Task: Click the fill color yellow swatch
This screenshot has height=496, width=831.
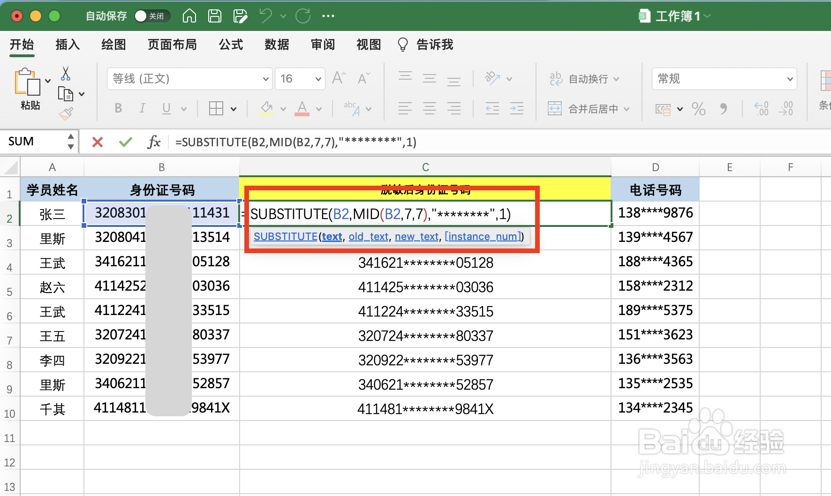Action: pos(267,109)
